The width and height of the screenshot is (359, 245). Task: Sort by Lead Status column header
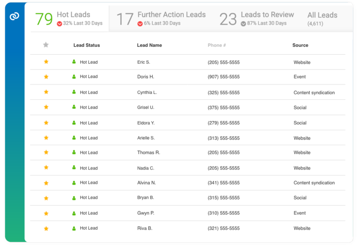pyautogui.click(x=87, y=45)
